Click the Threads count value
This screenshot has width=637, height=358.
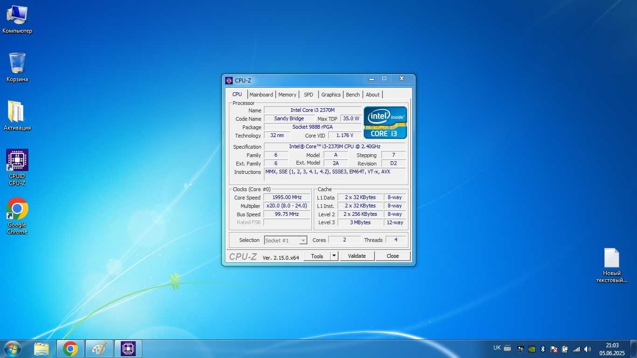click(395, 240)
